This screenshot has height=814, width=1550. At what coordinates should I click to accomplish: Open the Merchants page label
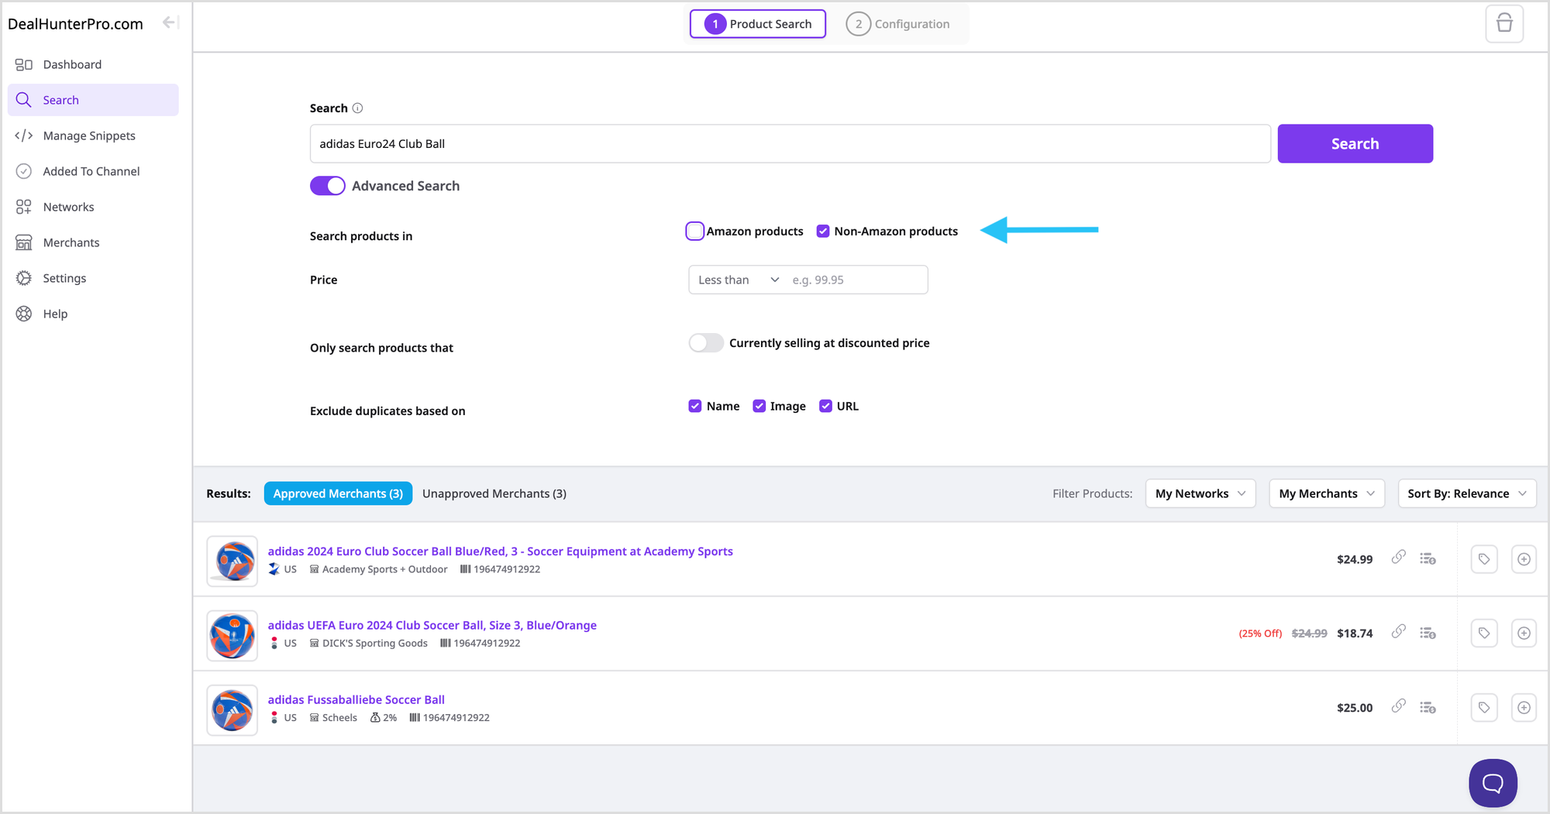click(71, 242)
